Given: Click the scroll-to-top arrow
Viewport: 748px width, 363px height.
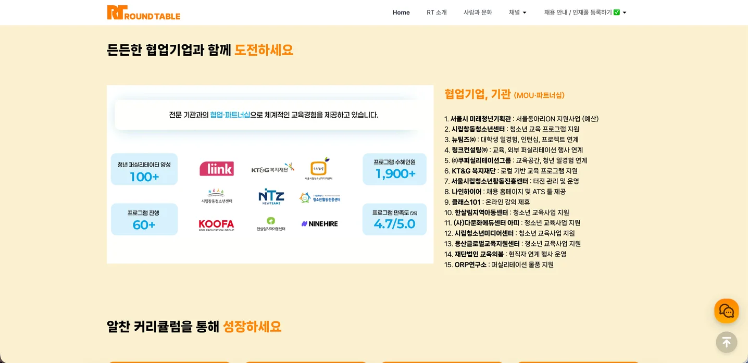Looking at the screenshot, I should point(726,342).
